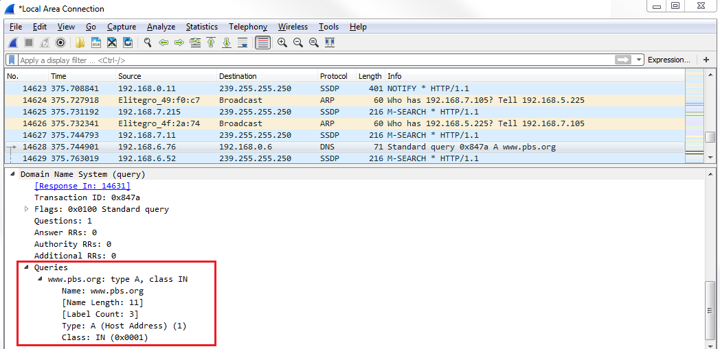
Task: Reload this capture file icon
Action: click(128, 43)
